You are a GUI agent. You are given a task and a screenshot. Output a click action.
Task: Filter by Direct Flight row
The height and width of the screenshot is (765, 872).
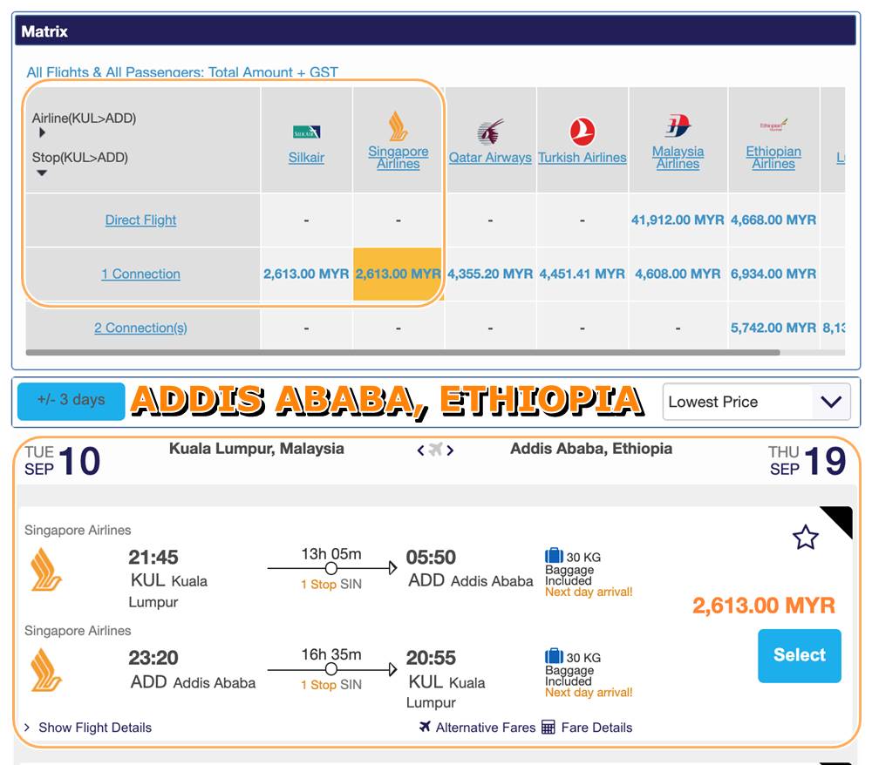tap(140, 220)
